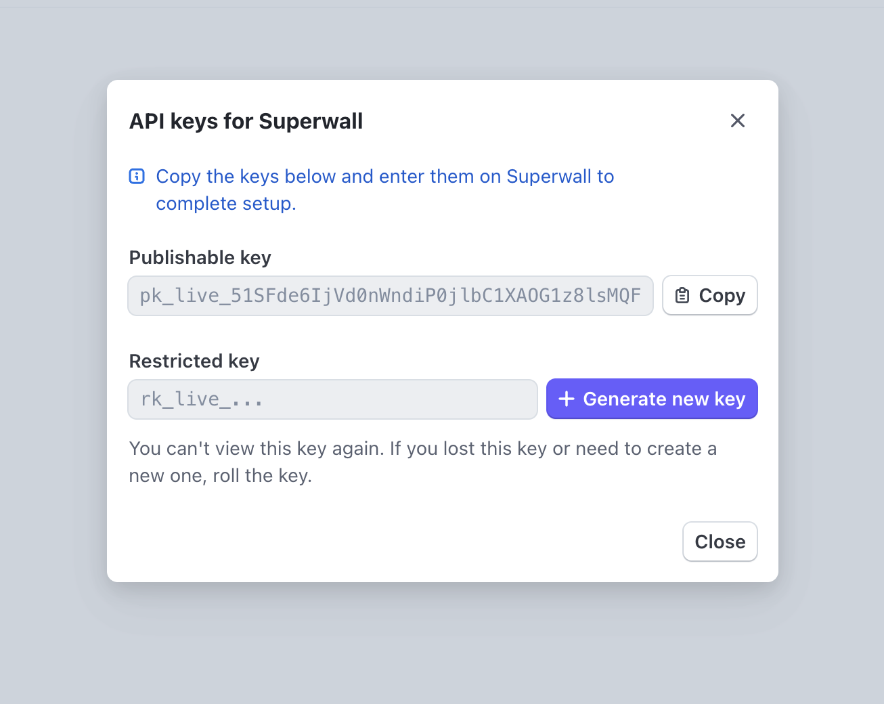Focus the Publishable key field
The height and width of the screenshot is (704, 884).
click(390, 296)
